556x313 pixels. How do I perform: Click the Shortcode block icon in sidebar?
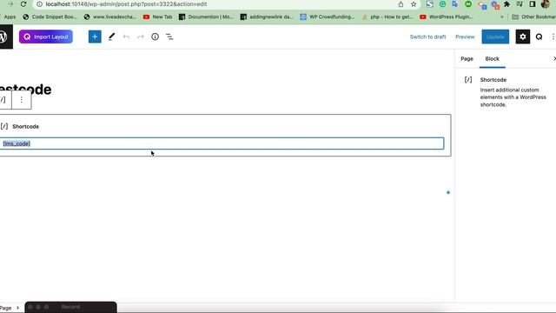pyautogui.click(x=468, y=79)
